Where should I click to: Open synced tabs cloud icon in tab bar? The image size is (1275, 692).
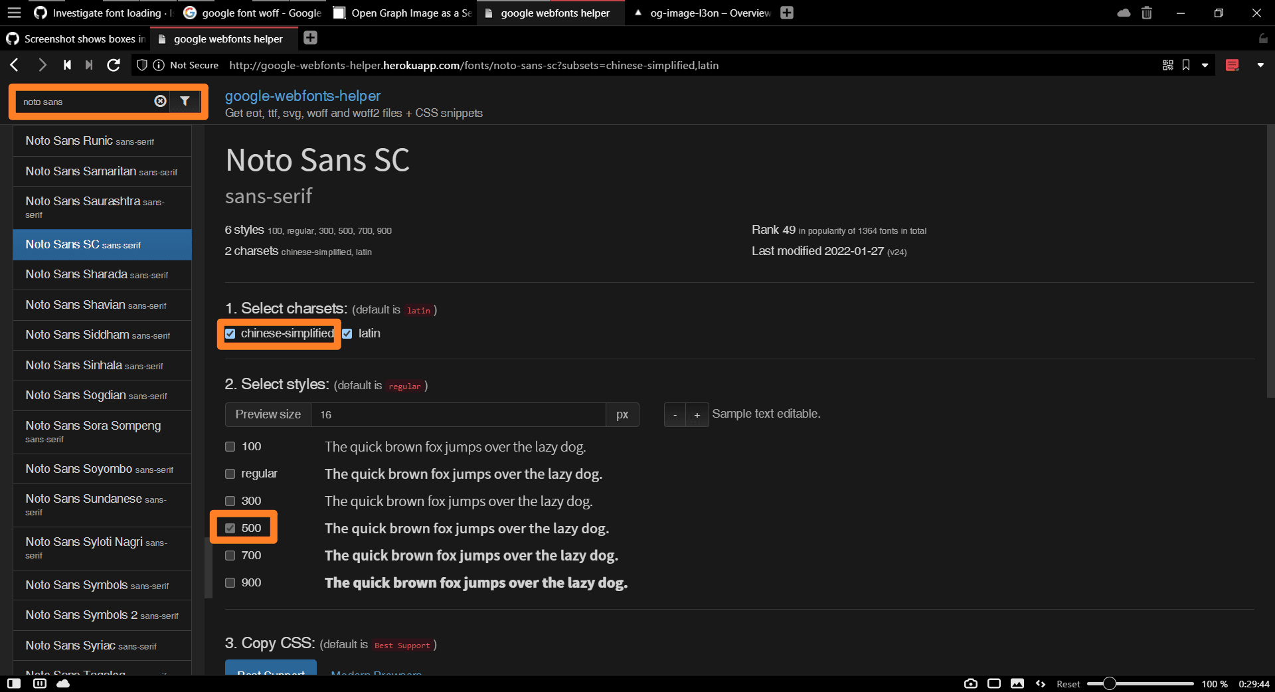1124,13
